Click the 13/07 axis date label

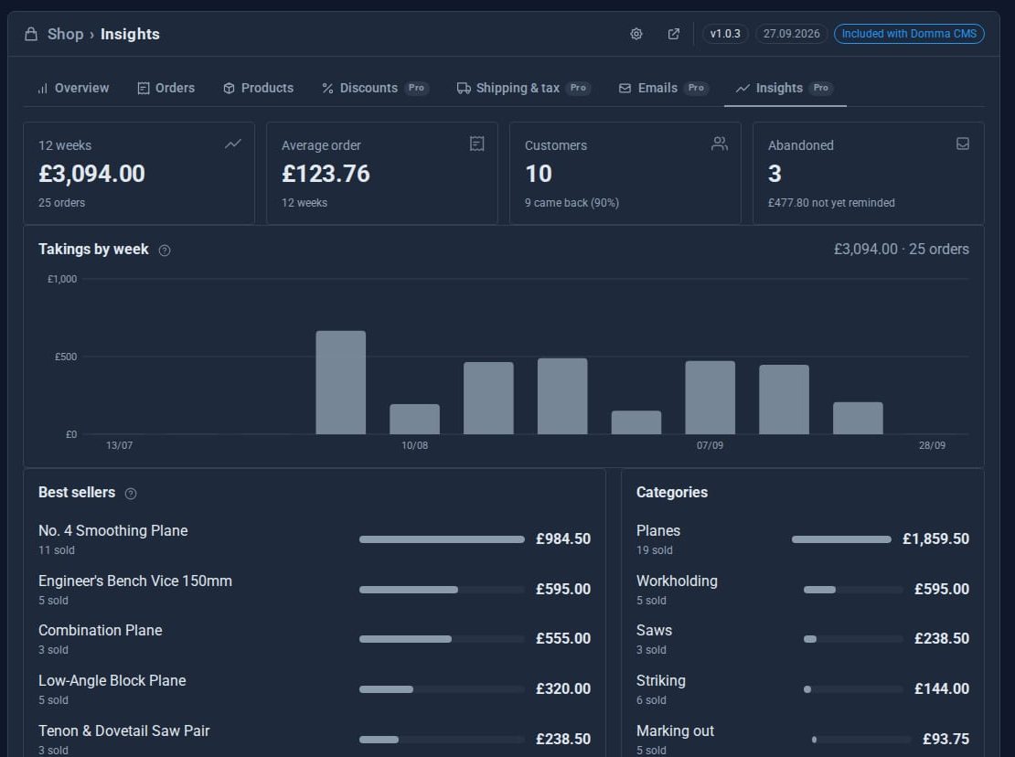[119, 445]
